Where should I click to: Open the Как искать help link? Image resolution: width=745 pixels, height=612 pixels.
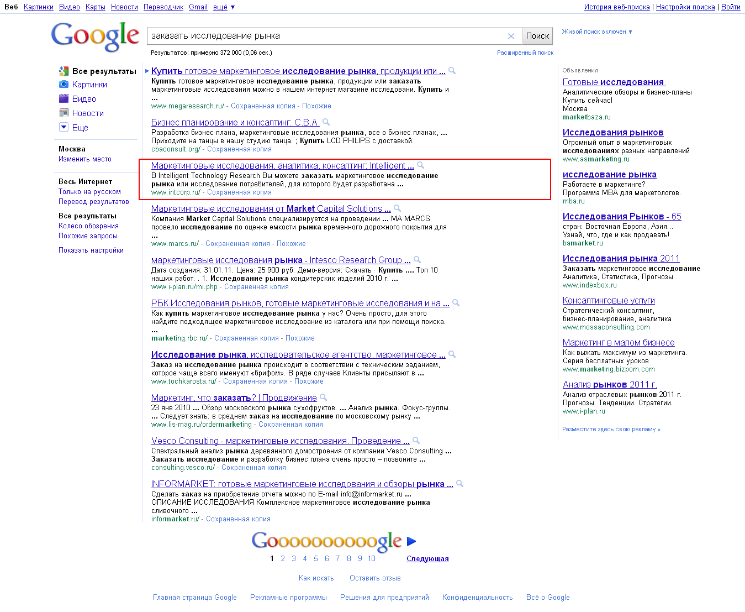tap(316, 578)
